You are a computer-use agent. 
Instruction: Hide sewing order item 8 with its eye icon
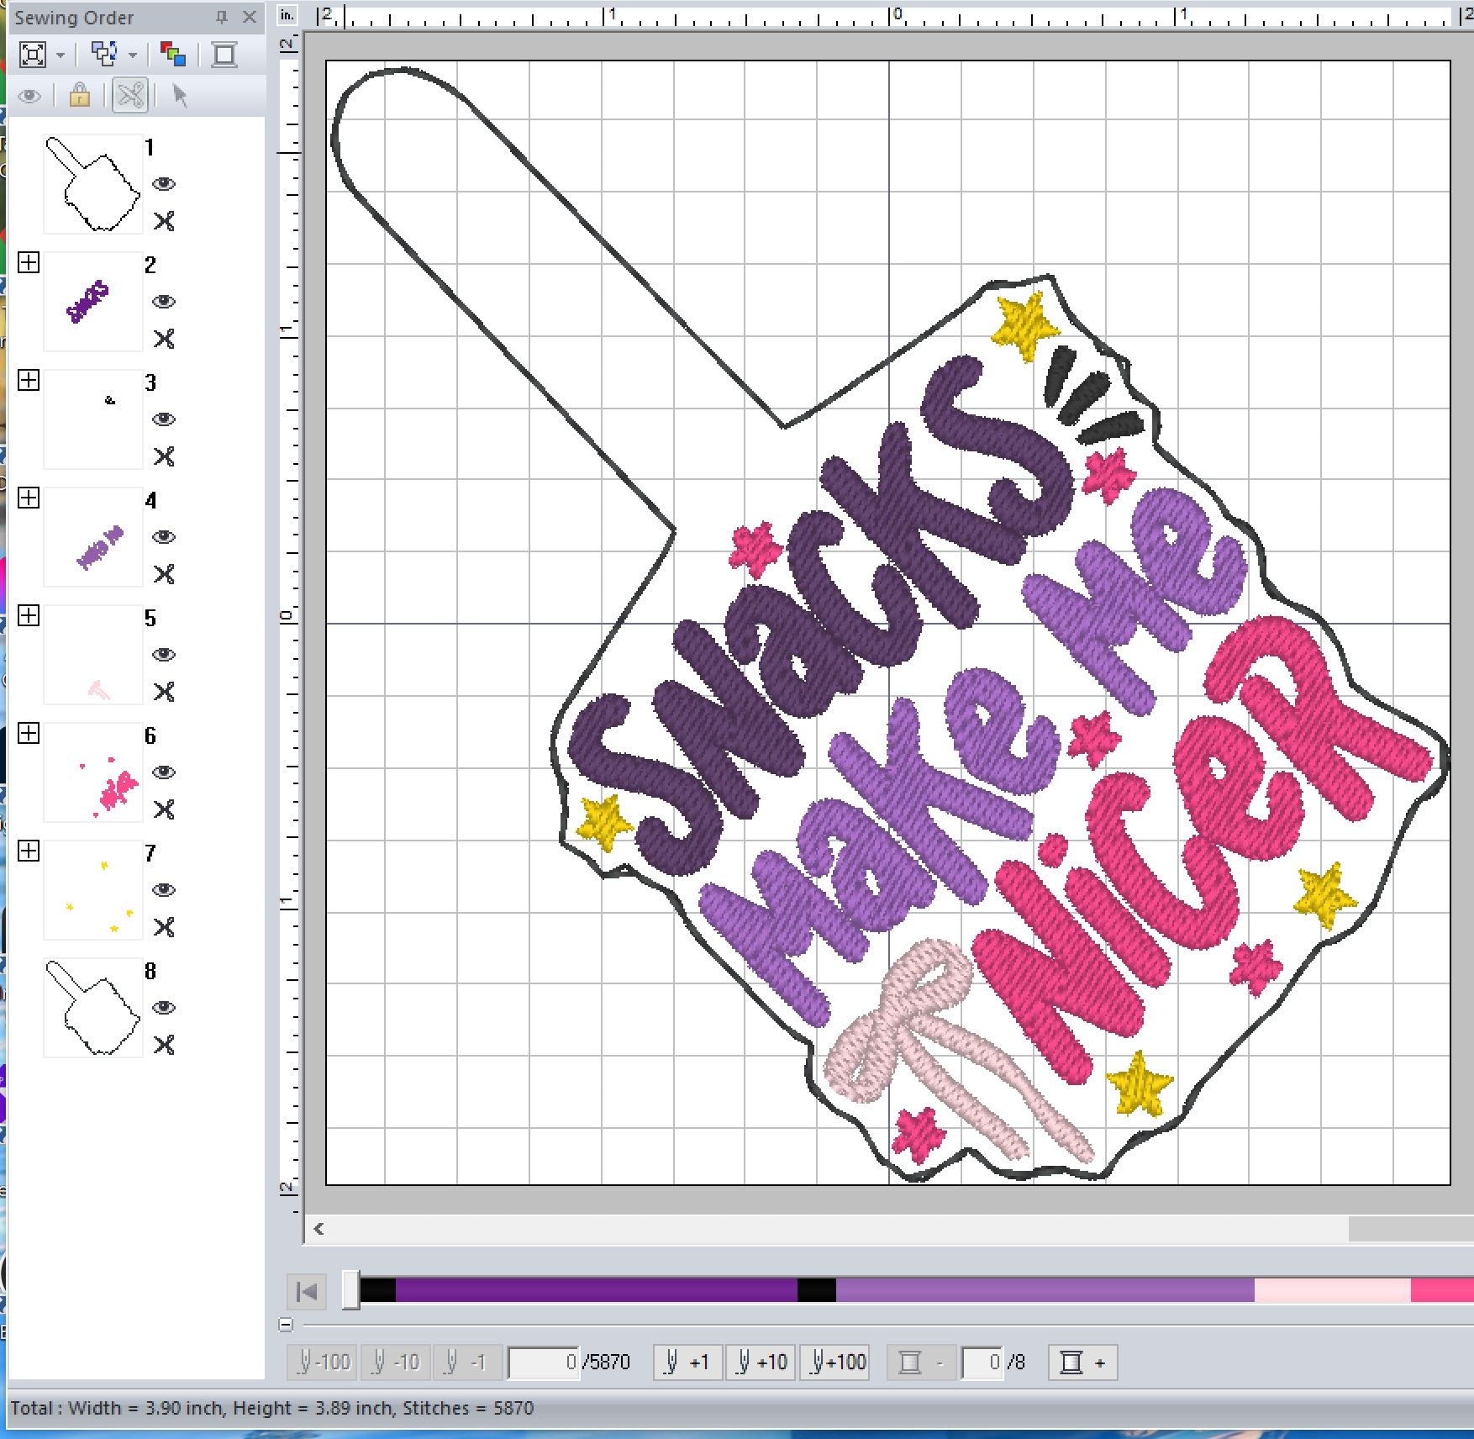[x=163, y=1008]
